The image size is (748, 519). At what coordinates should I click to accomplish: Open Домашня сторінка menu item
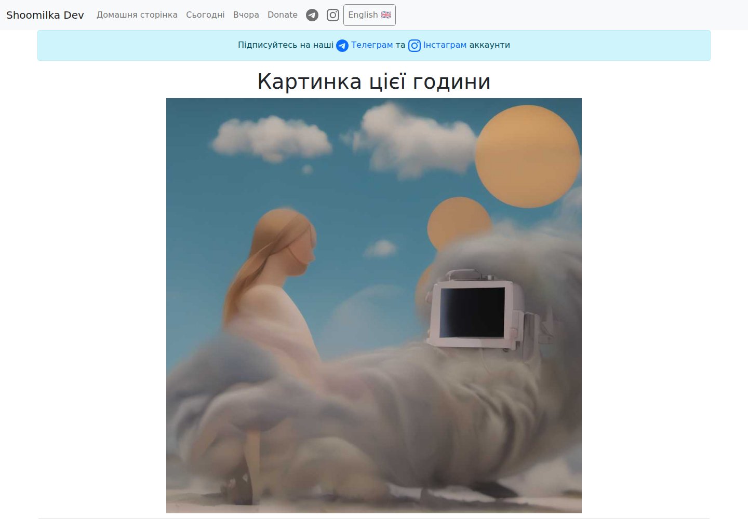click(x=137, y=15)
